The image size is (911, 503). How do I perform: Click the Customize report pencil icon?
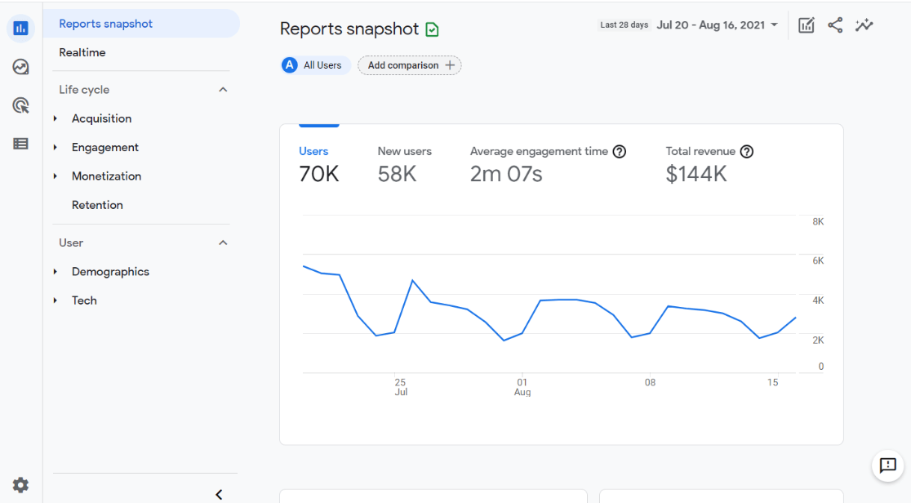pos(806,25)
